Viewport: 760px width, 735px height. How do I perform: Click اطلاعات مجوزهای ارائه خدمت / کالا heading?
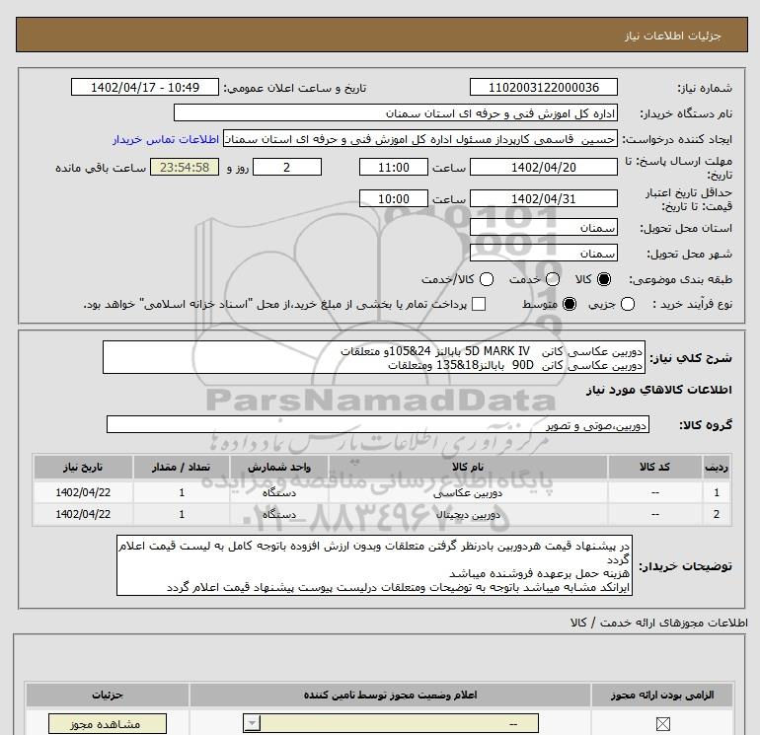coord(659,624)
